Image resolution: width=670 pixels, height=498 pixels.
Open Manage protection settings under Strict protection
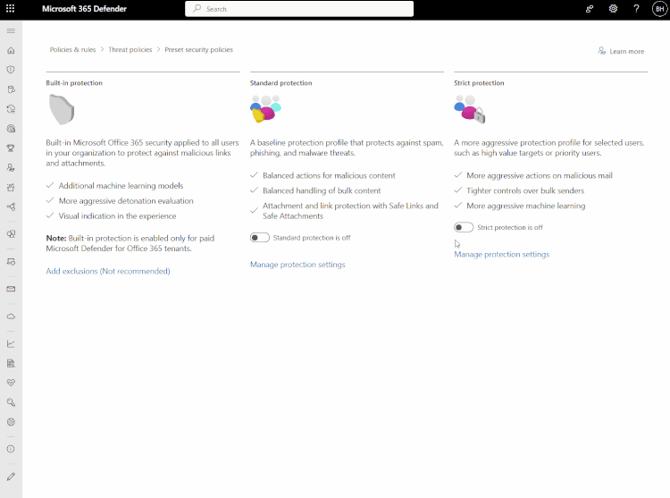(502, 254)
